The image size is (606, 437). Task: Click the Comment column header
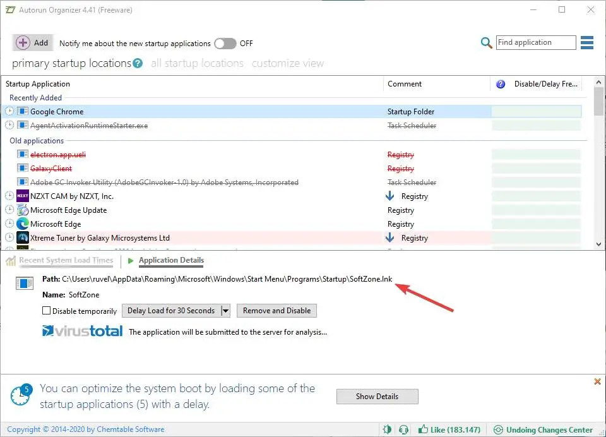(x=405, y=84)
